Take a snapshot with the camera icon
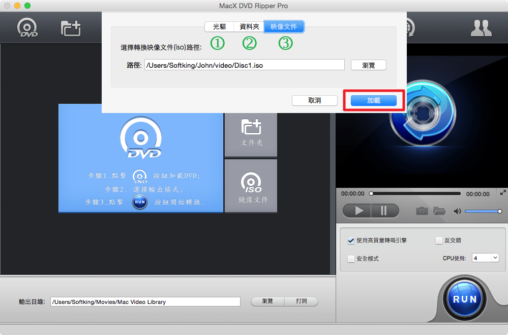This screenshot has width=508, height=335. 422,211
